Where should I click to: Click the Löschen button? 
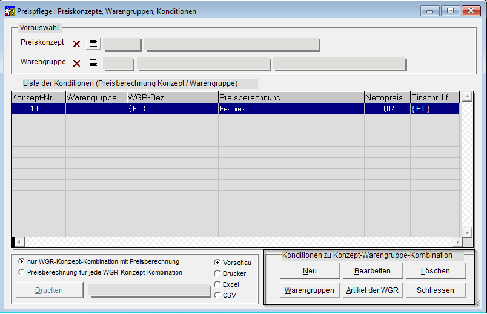coord(436,271)
